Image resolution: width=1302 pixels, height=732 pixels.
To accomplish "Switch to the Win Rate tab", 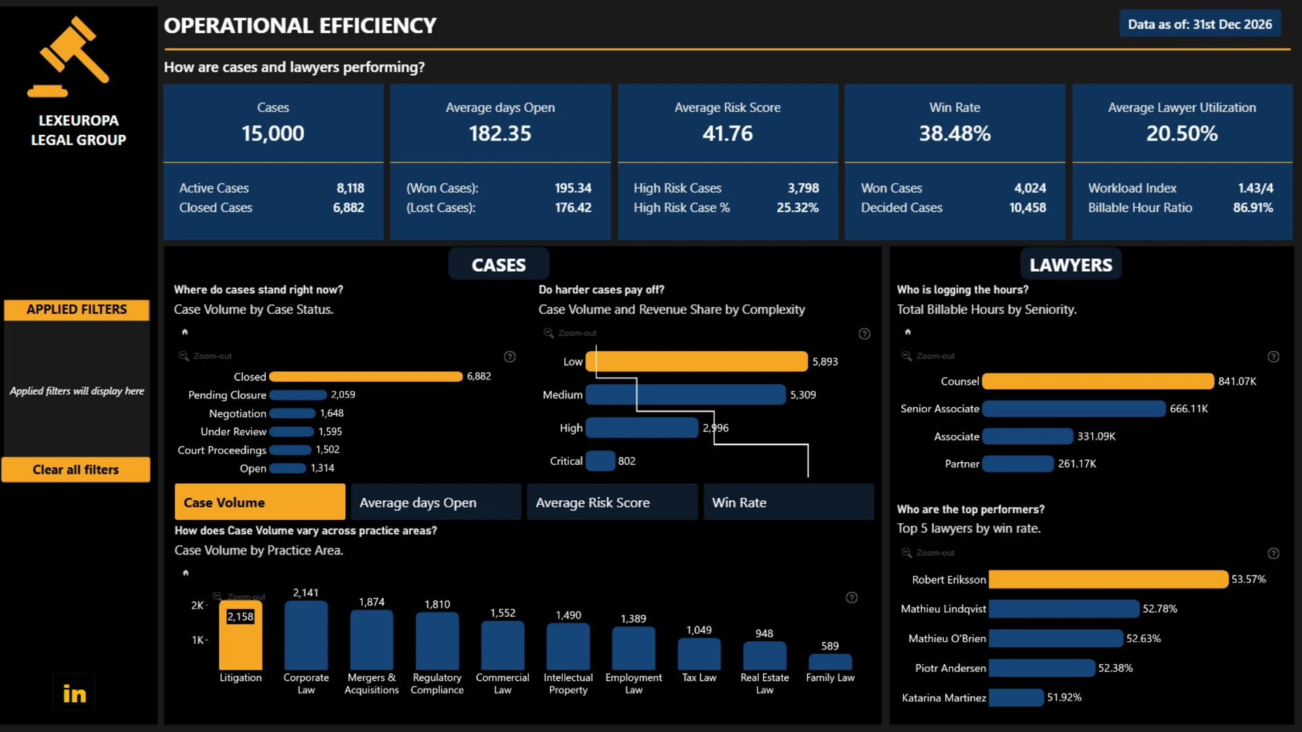I will [789, 502].
